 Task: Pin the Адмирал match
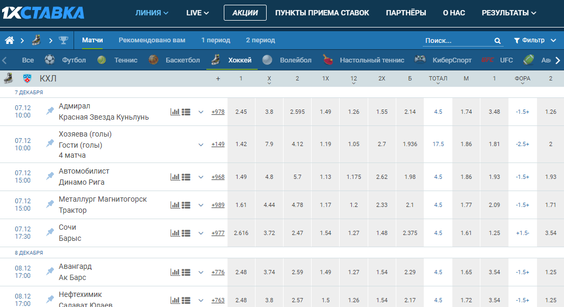pos(50,111)
